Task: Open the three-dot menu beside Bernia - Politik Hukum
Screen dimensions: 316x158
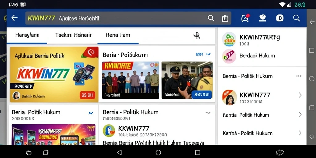Action: (x=299, y=76)
